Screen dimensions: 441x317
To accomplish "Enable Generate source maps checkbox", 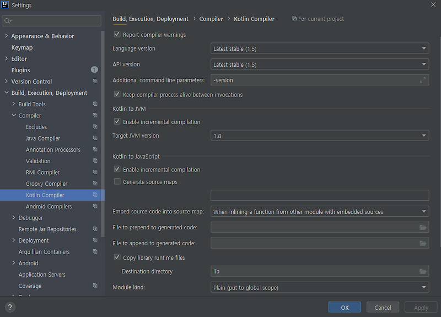I will [117, 181].
